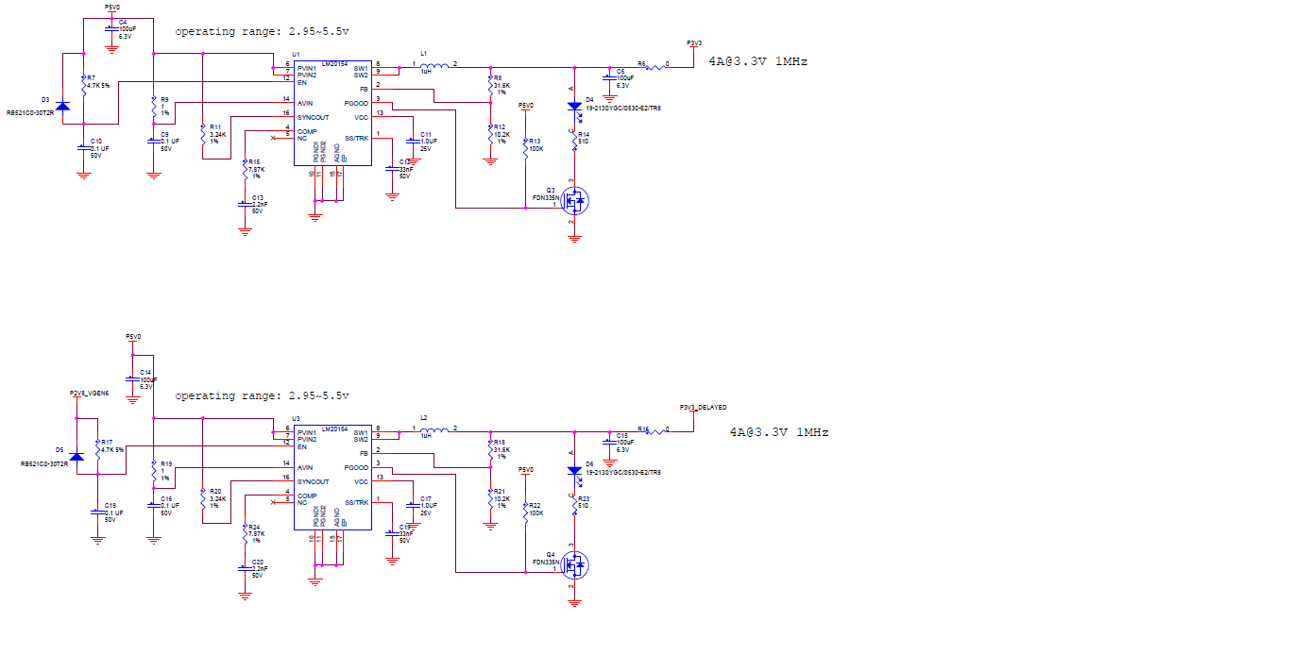Click the P5V0 label above C4
The image size is (1292, 672).
[111, 6]
